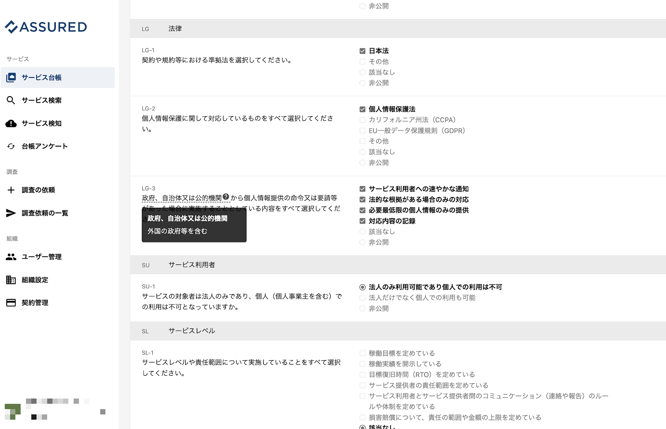Check 損害賠償について、責任の範囲や金額の上限 option
Screen dimensions: 666x429
pos(363,417)
